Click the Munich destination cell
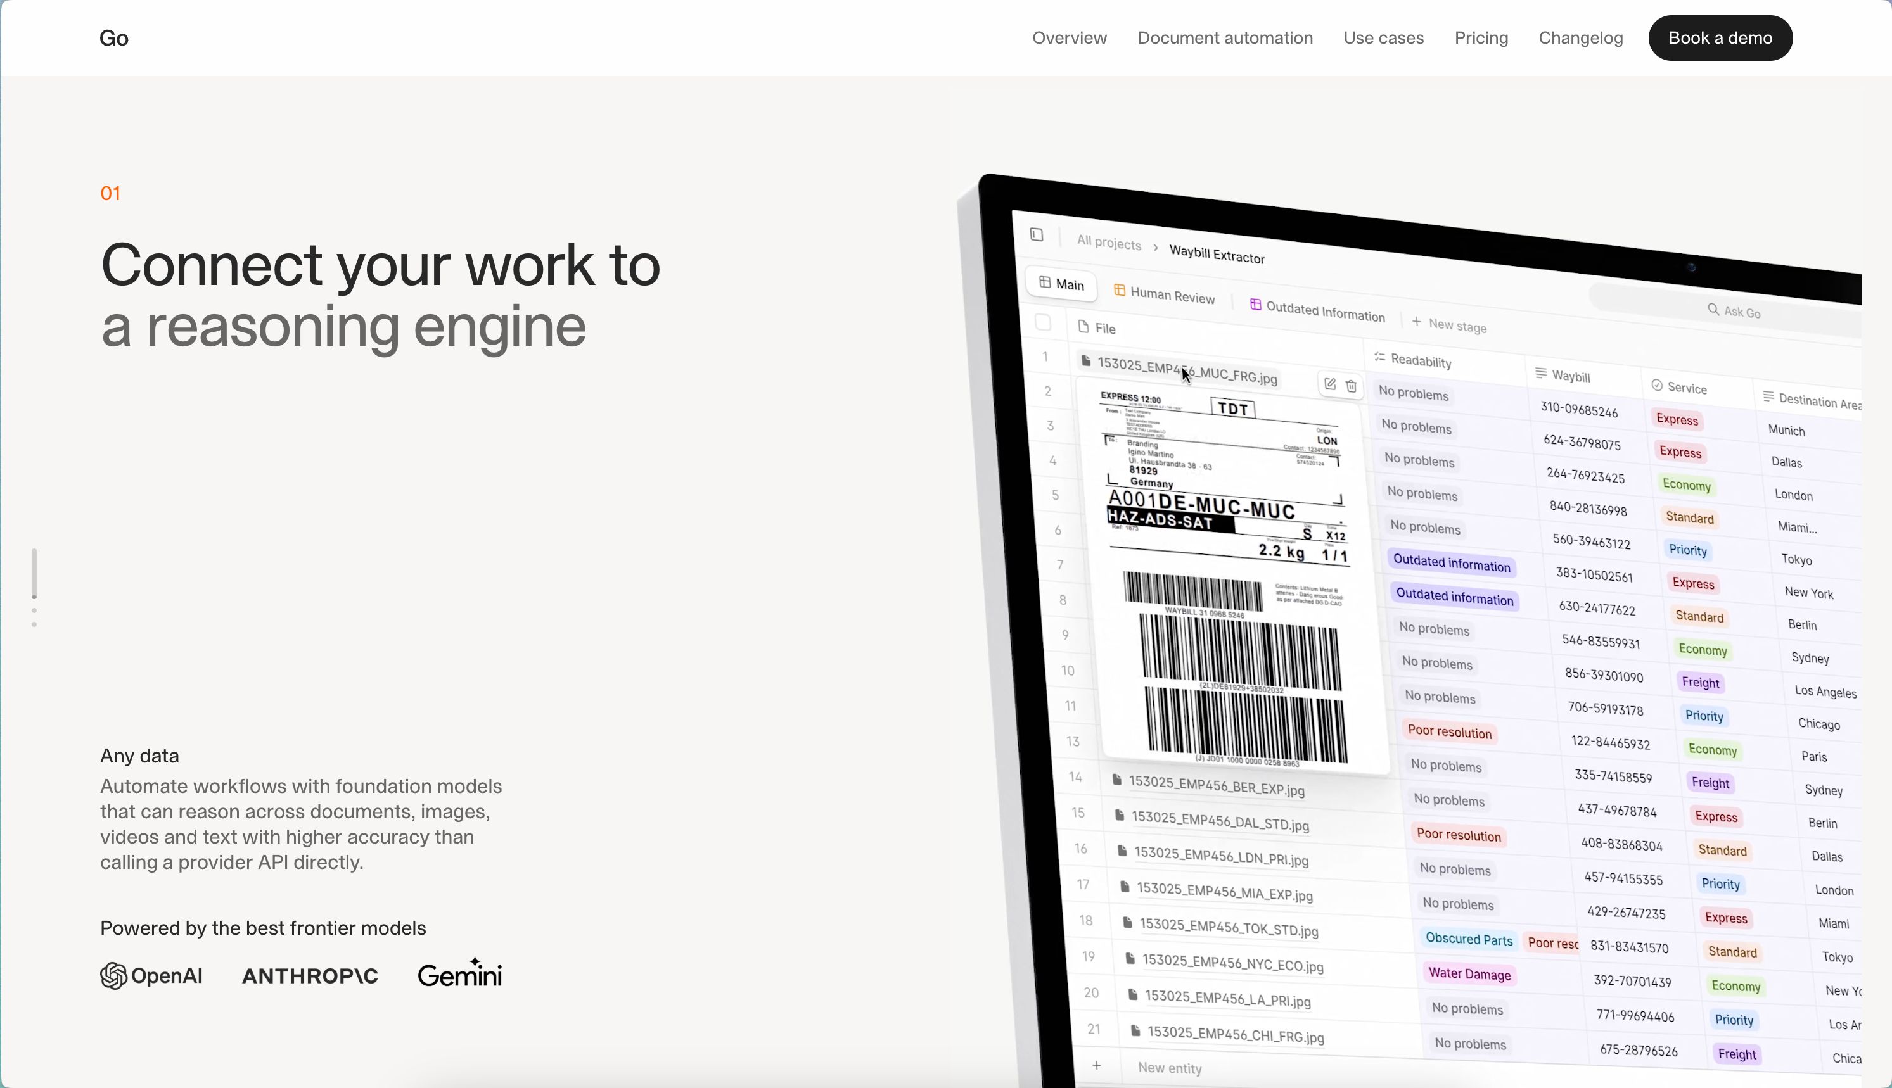This screenshot has width=1892, height=1088. [1786, 431]
